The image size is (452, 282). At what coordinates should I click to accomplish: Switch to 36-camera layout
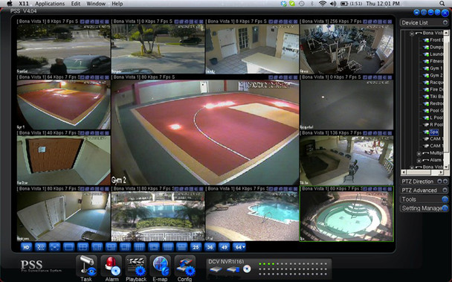[x=210, y=247]
